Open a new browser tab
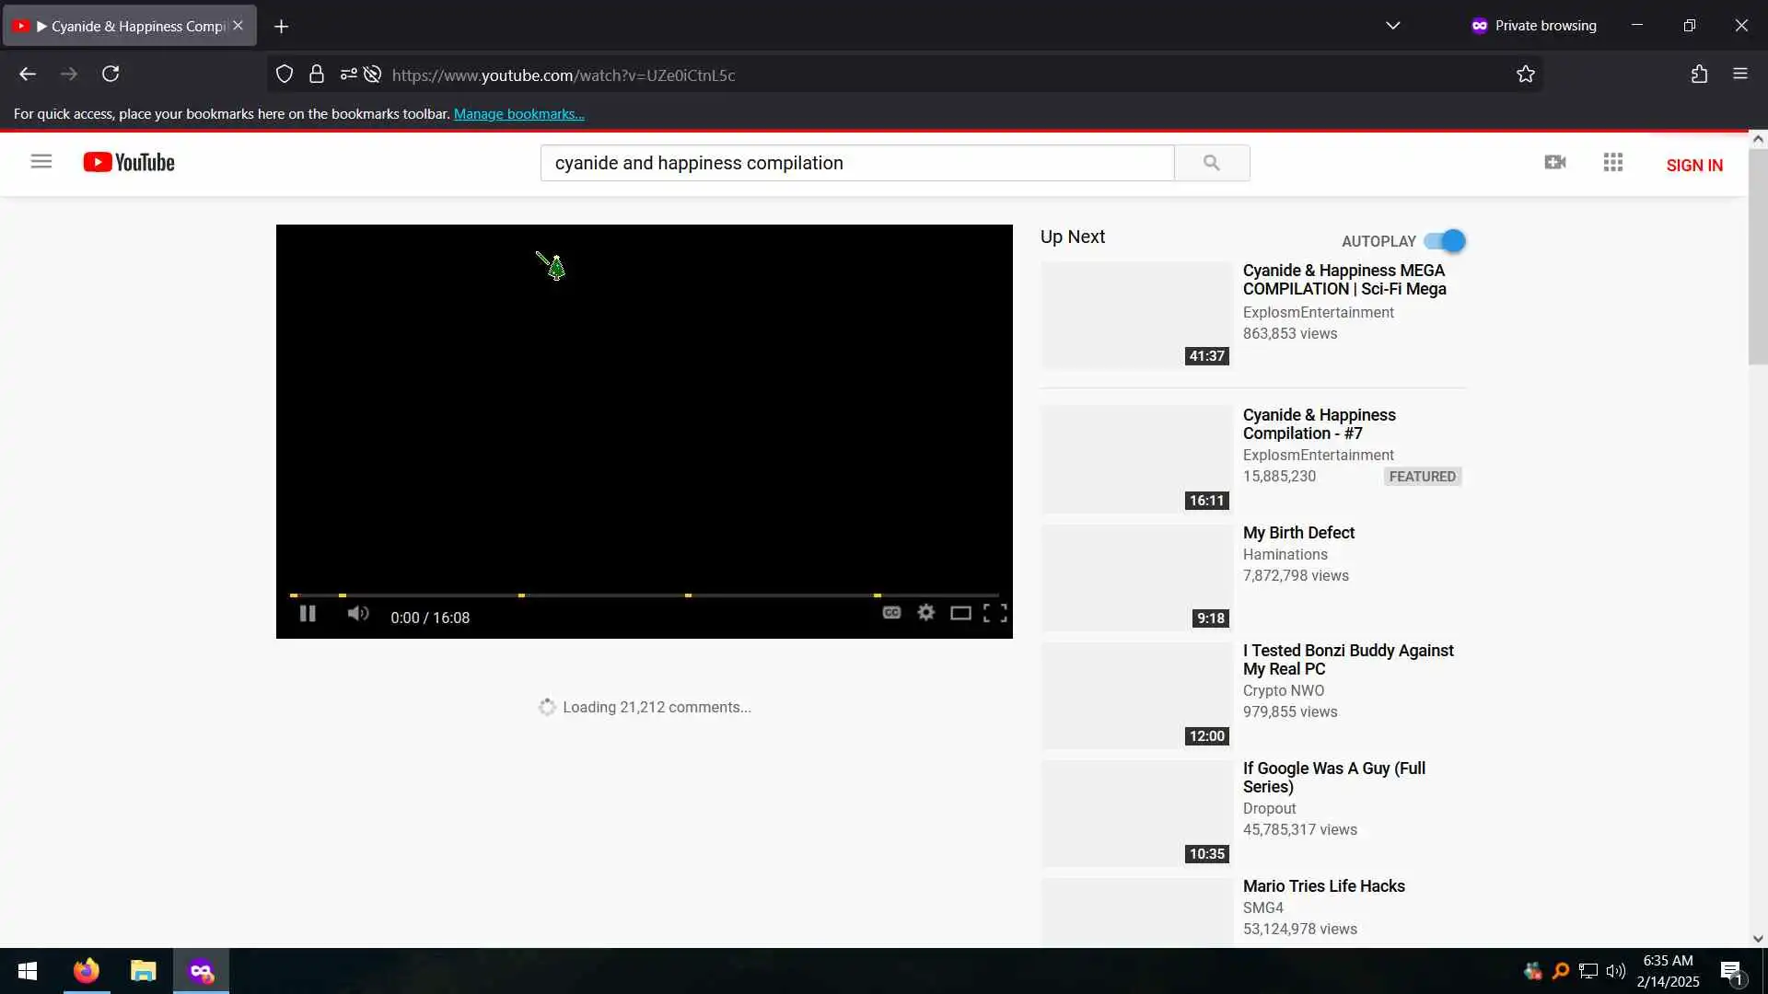This screenshot has height=994, width=1768. click(x=282, y=27)
